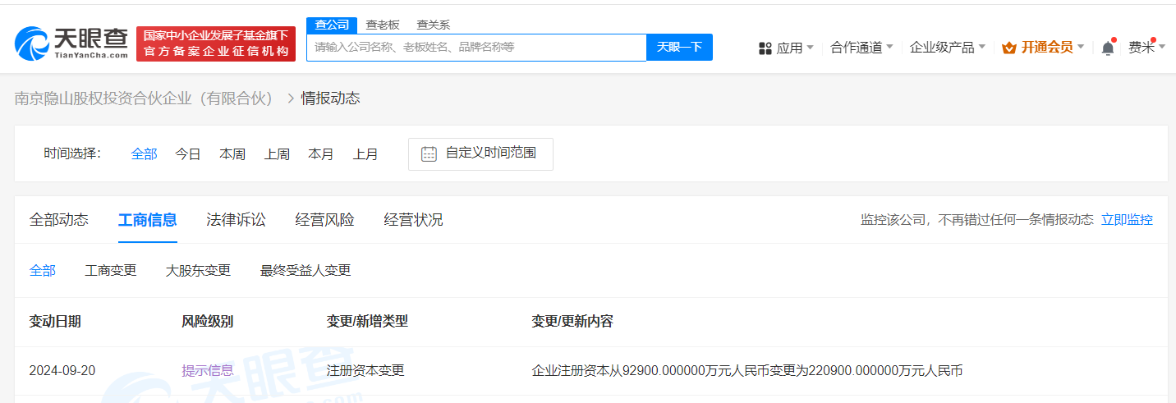Viewport: 1176px width, 403px height.
Task: Filter by 大股东变更 sub-category
Action: (198, 271)
